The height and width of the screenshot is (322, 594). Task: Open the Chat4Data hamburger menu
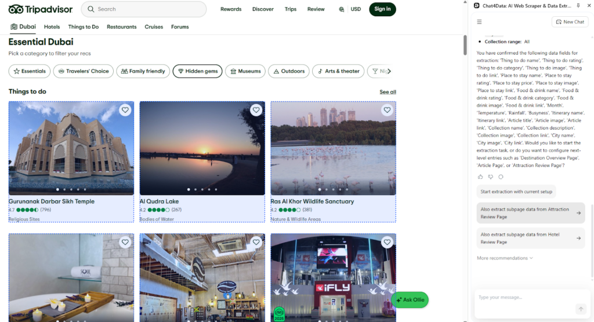479,22
